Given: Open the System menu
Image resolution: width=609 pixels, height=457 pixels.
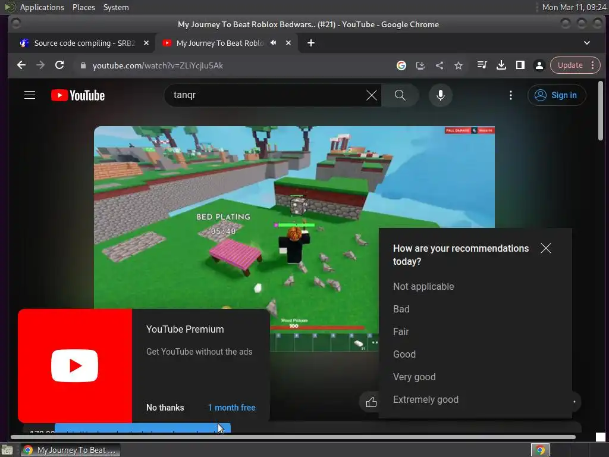Looking at the screenshot, I should tap(116, 7).
